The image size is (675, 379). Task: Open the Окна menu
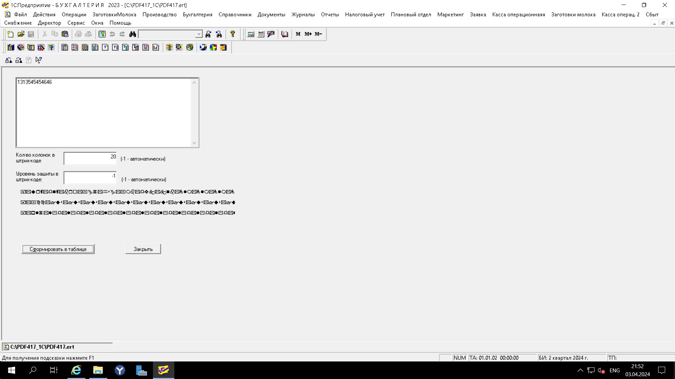(x=97, y=23)
